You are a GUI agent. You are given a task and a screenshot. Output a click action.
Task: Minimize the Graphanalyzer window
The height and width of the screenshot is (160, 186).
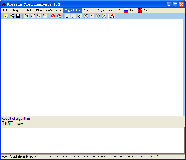click(169, 5)
